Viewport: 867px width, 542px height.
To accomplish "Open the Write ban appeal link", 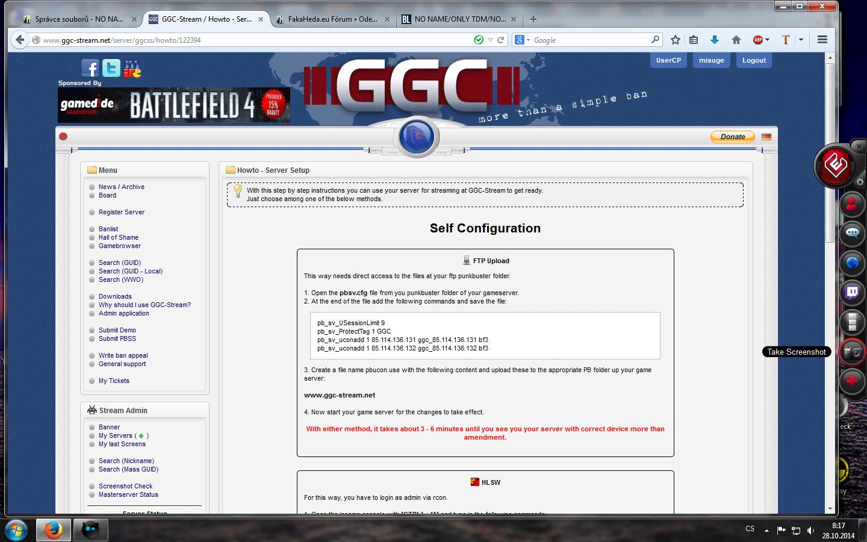I will [123, 355].
